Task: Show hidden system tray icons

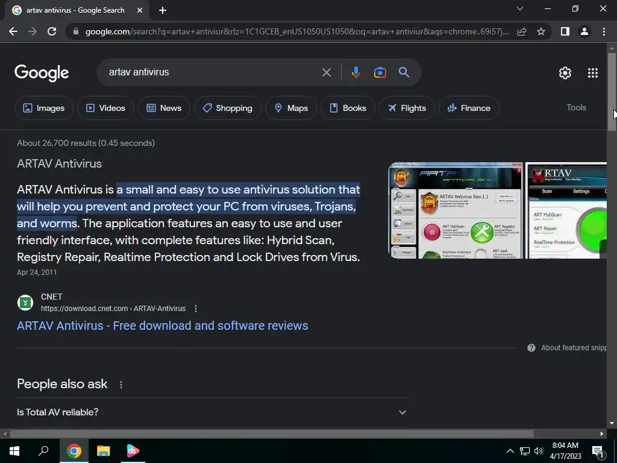Action: 510,451
